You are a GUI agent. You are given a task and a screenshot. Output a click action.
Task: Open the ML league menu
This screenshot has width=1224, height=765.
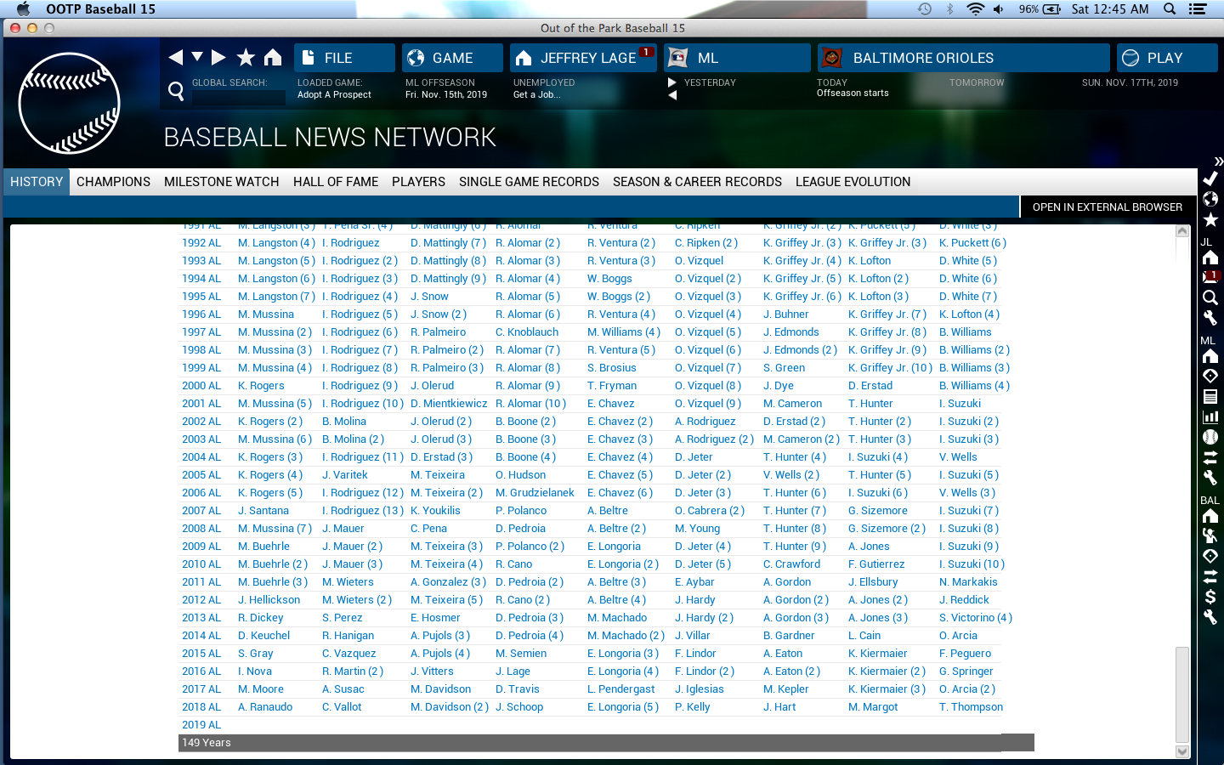point(737,58)
